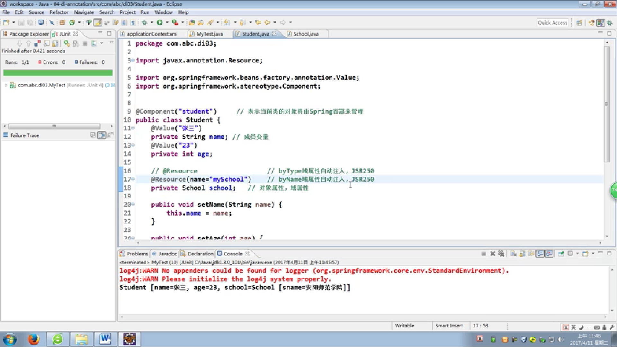Click the editor vertical scrollbar

pos(607,104)
